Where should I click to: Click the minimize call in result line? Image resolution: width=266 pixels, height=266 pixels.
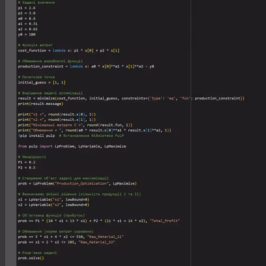pos(131,98)
